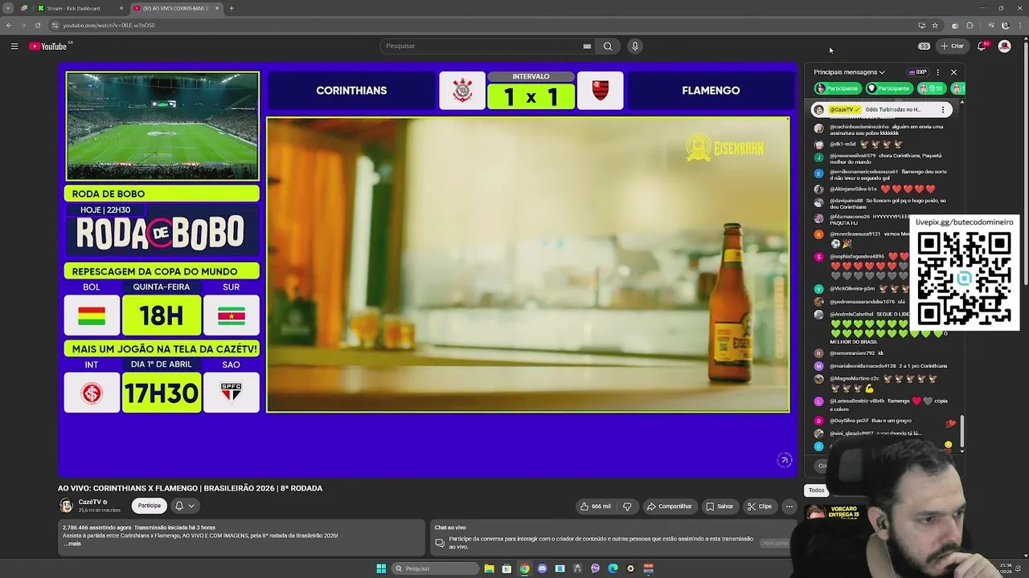Click the CazéTV channel name
Screen dimensions: 1029x578
point(89,502)
